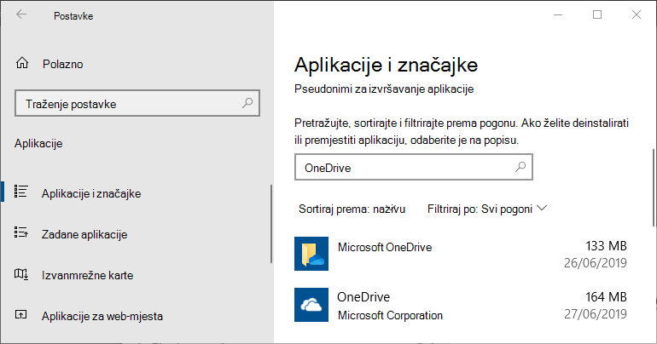Click the sidebar vertical scrollbar
This screenshot has height=344, width=657.
point(271,224)
